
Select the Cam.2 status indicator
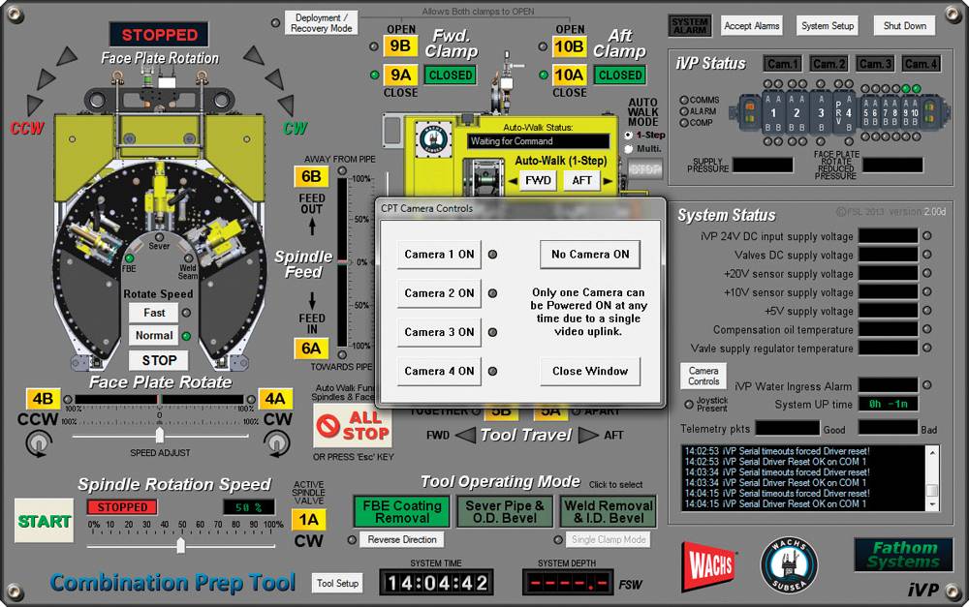[828, 64]
